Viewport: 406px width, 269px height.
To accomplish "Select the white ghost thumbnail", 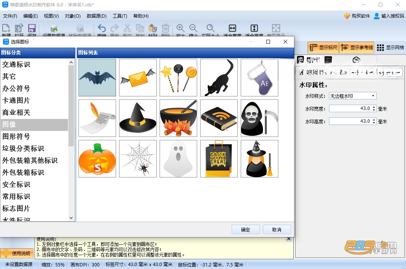I will [178, 159].
